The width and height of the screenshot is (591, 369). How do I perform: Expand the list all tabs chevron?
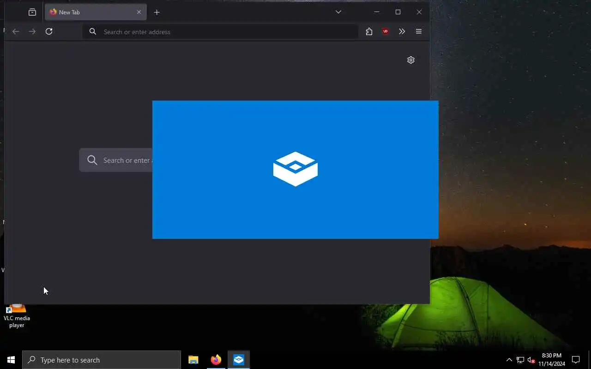[x=338, y=12]
